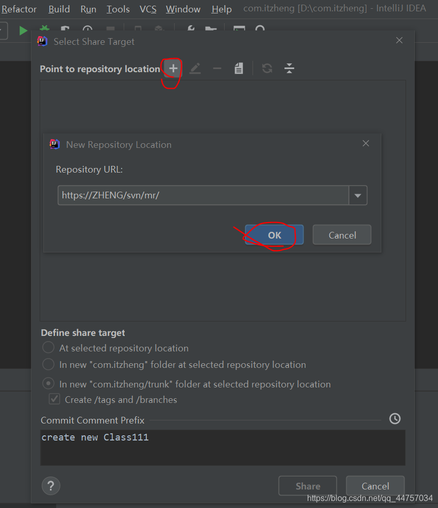Open the Tools menu
This screenshot has width=438, height=508.
tap(118, 9)
